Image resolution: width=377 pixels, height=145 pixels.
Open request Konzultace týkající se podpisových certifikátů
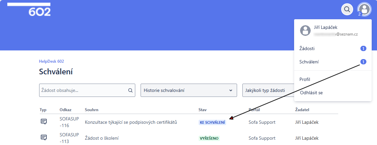point(131,122)
